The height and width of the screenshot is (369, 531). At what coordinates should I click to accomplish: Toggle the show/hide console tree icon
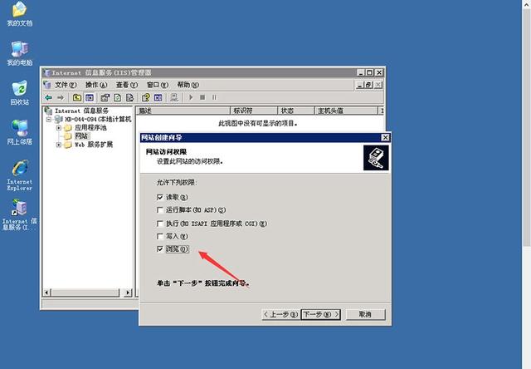pos(90,98)
